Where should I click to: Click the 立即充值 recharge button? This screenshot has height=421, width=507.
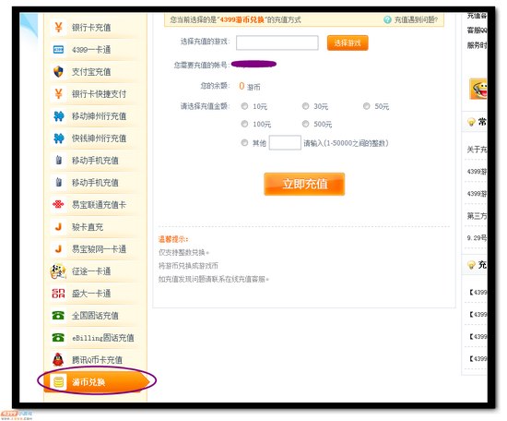coord(304,184)
